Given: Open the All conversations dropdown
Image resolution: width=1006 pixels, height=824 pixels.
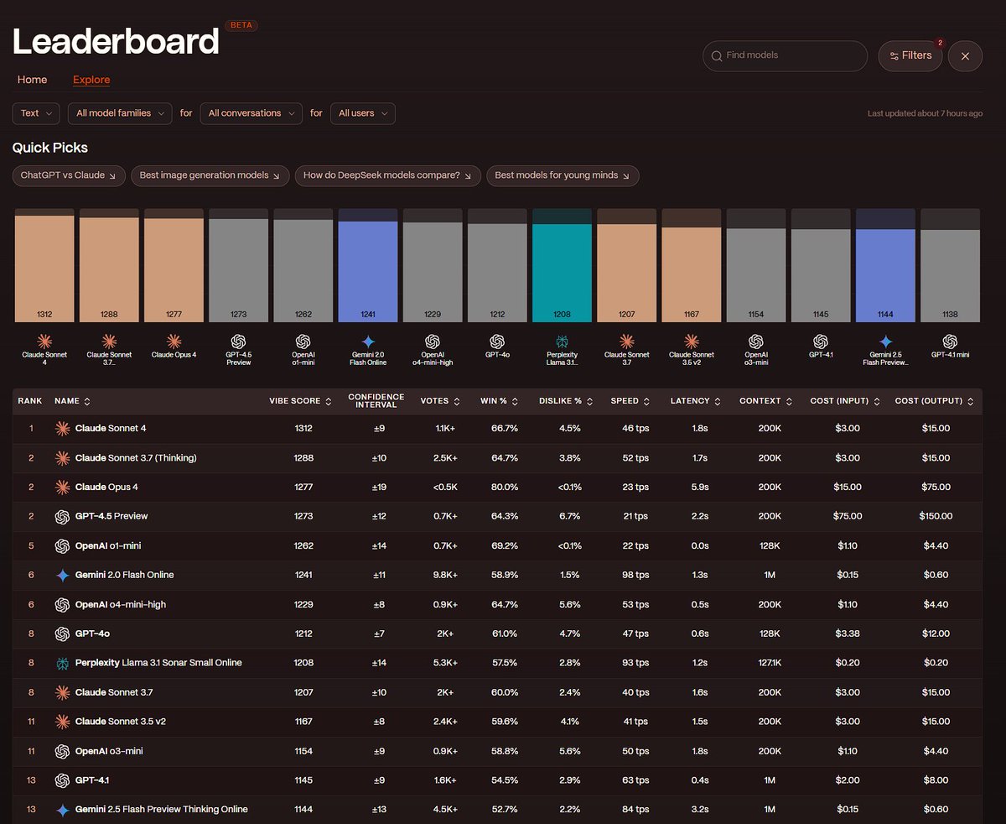Looking at the screenshot, I should 251,113.
